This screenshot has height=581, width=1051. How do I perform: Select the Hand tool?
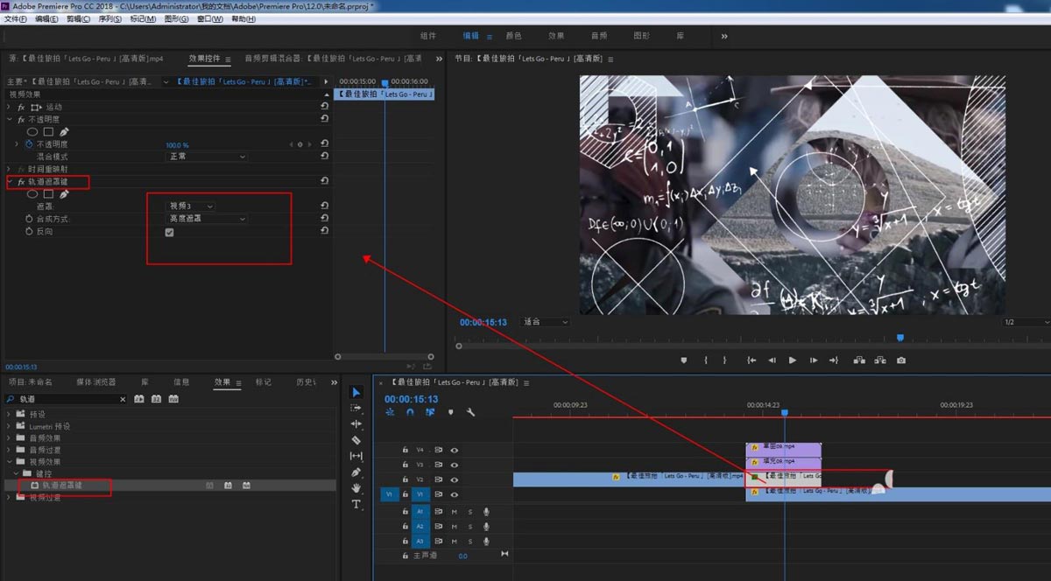coord(356,489)
